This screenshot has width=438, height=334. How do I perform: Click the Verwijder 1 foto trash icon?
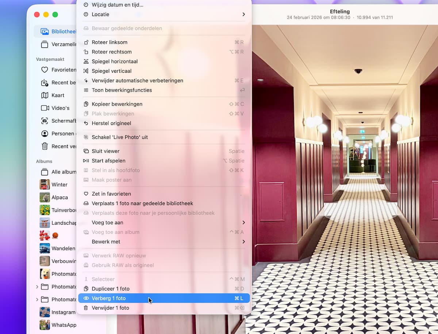point(86,308)
